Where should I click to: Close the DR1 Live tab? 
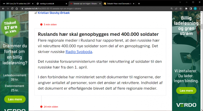(33, 4)
